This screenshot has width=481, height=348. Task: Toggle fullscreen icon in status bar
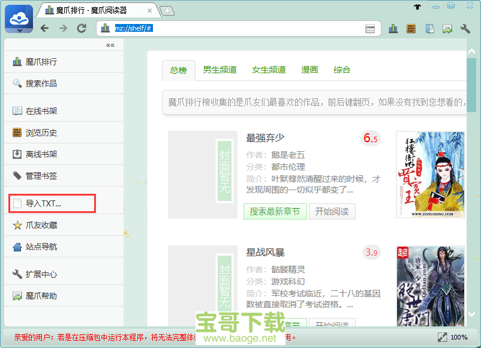(442, 337)
